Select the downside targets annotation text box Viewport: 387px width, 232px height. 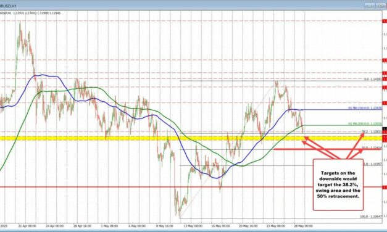[338, 184]
